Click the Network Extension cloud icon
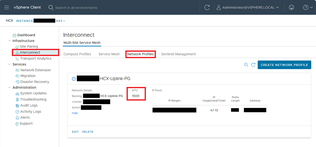316x147 pixels. (18, 70)
